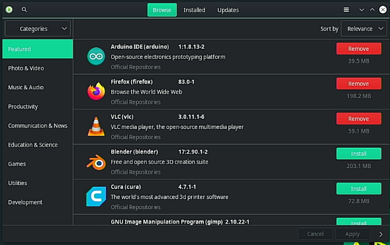The width and height of the screenshot is (390, 245).
Task: Open the hamburger menu icon
Action: [x=346, y=10]
